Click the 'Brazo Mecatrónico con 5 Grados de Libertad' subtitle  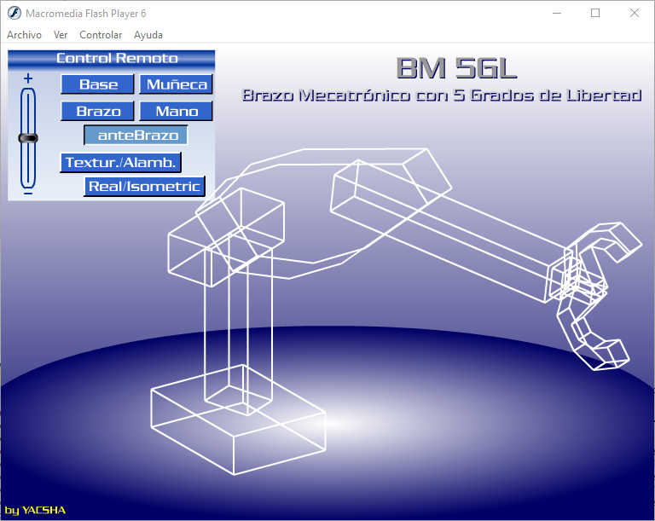(442, 96)
